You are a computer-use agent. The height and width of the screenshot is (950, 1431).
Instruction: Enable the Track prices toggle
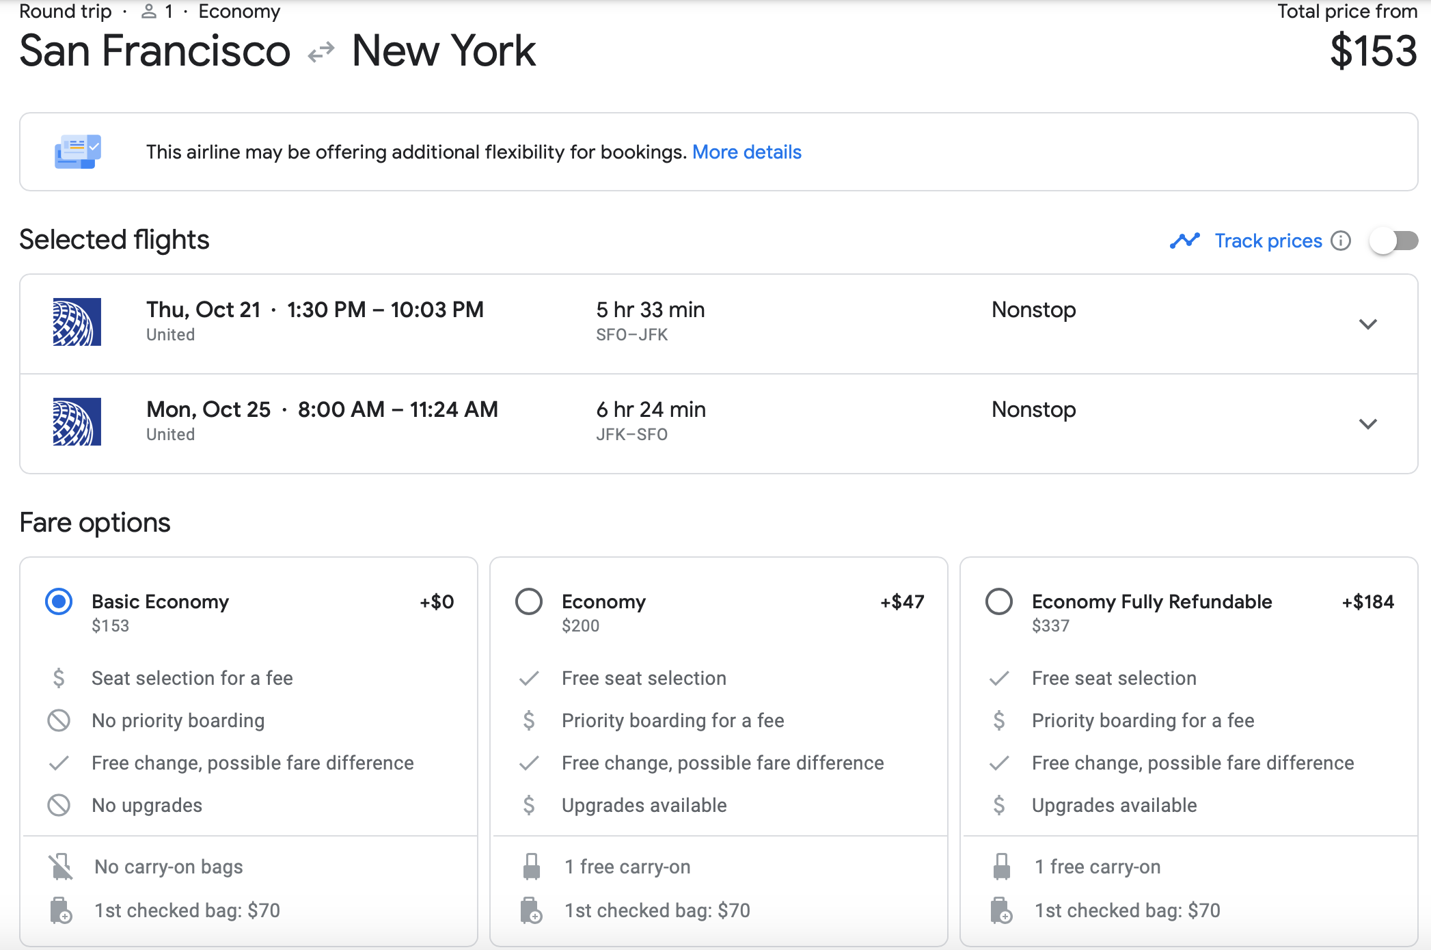coord(1394,241)
